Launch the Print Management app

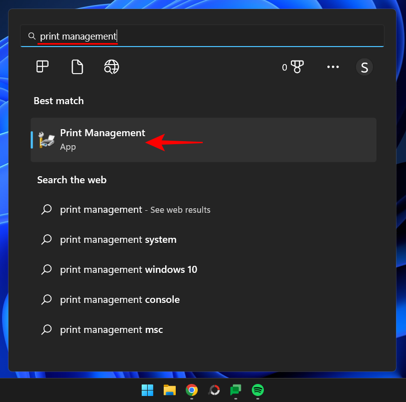[102, 133]
